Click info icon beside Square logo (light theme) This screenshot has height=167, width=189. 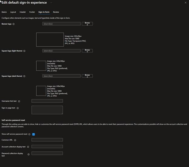24,51
